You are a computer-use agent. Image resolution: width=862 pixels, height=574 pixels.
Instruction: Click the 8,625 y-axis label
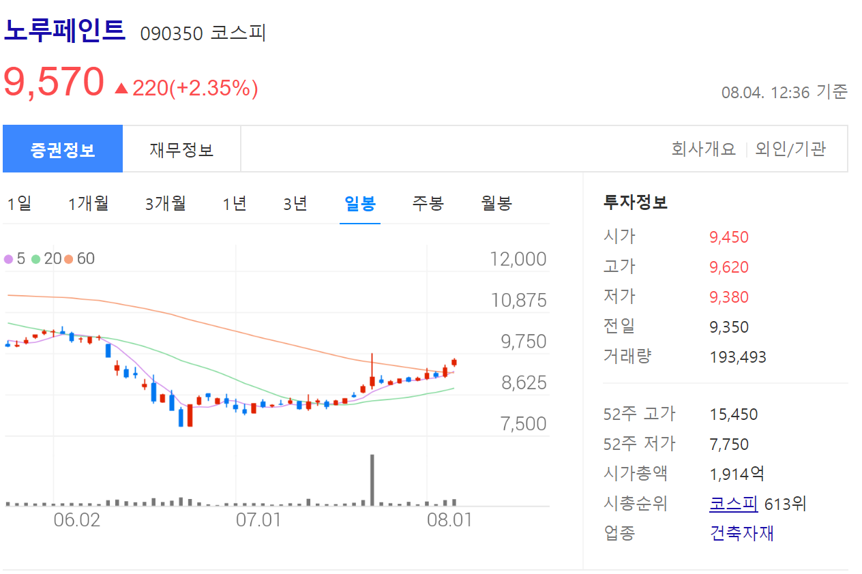(x=524, y=383)
